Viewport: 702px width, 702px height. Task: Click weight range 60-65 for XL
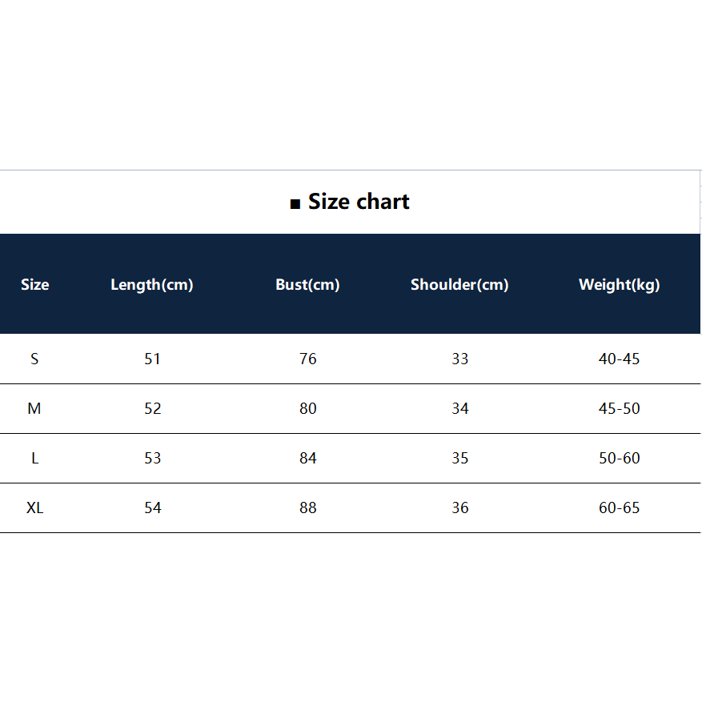pos(620,507)
